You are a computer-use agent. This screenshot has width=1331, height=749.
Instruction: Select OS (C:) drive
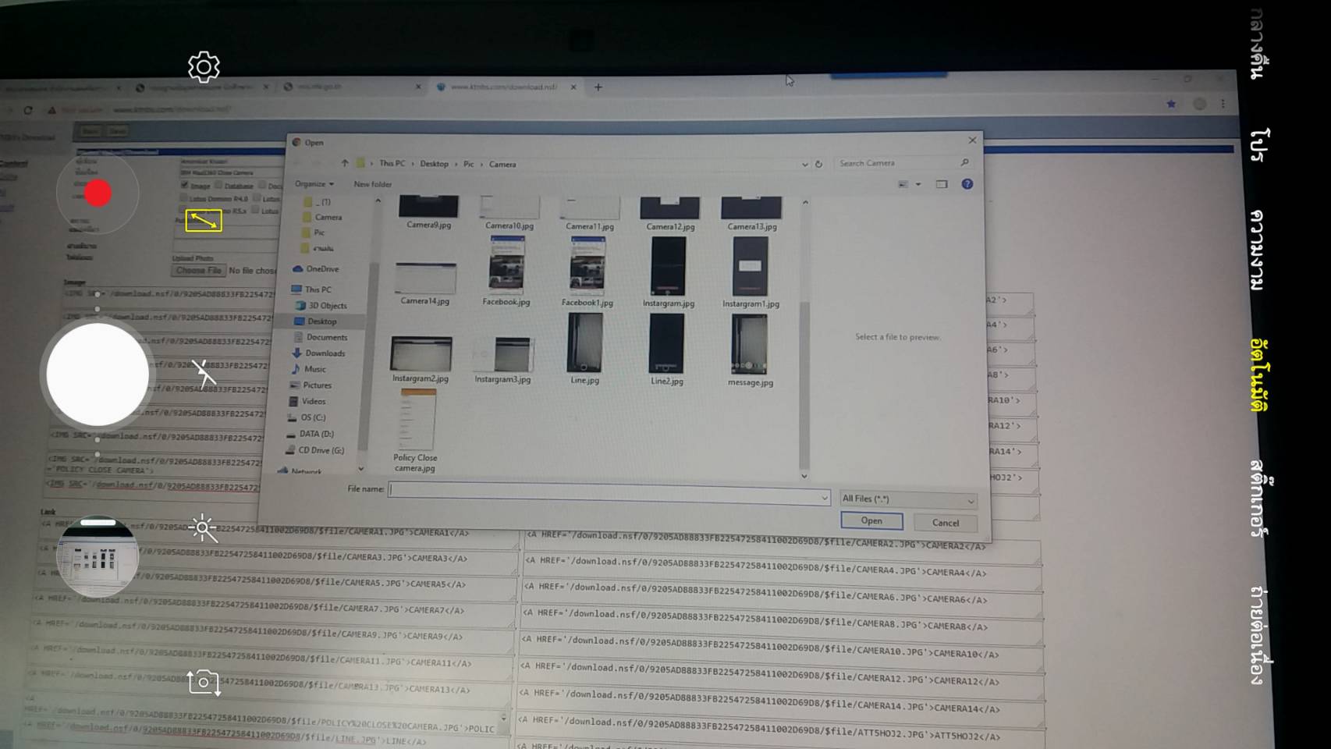click(306, 417)
